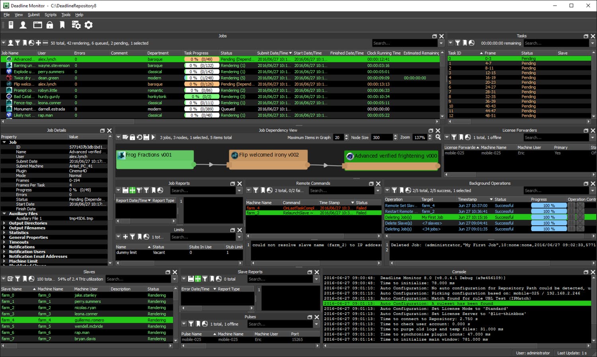Collapse the Job section in Job Details
This screenshot has width=597, height=357.
(4, 142)
